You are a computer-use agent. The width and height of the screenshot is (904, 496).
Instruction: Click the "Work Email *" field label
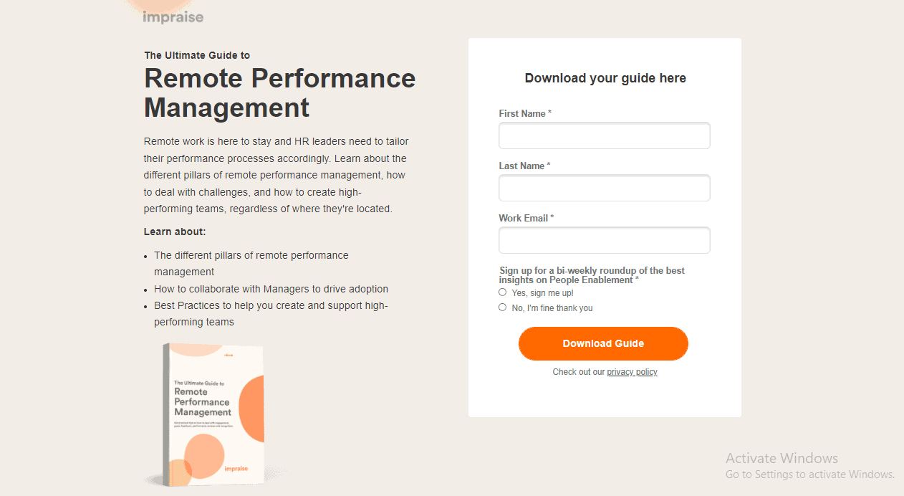(526, 218)
